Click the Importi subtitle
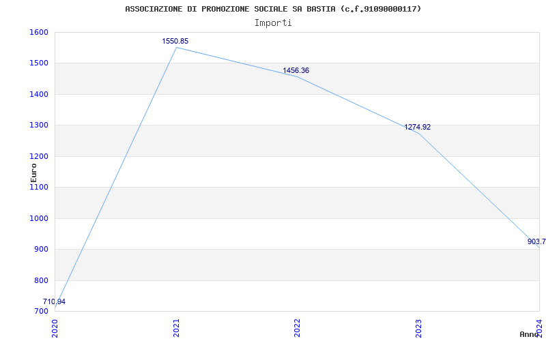The height and width of the screenshot is (341, 546). coord(273,23)
